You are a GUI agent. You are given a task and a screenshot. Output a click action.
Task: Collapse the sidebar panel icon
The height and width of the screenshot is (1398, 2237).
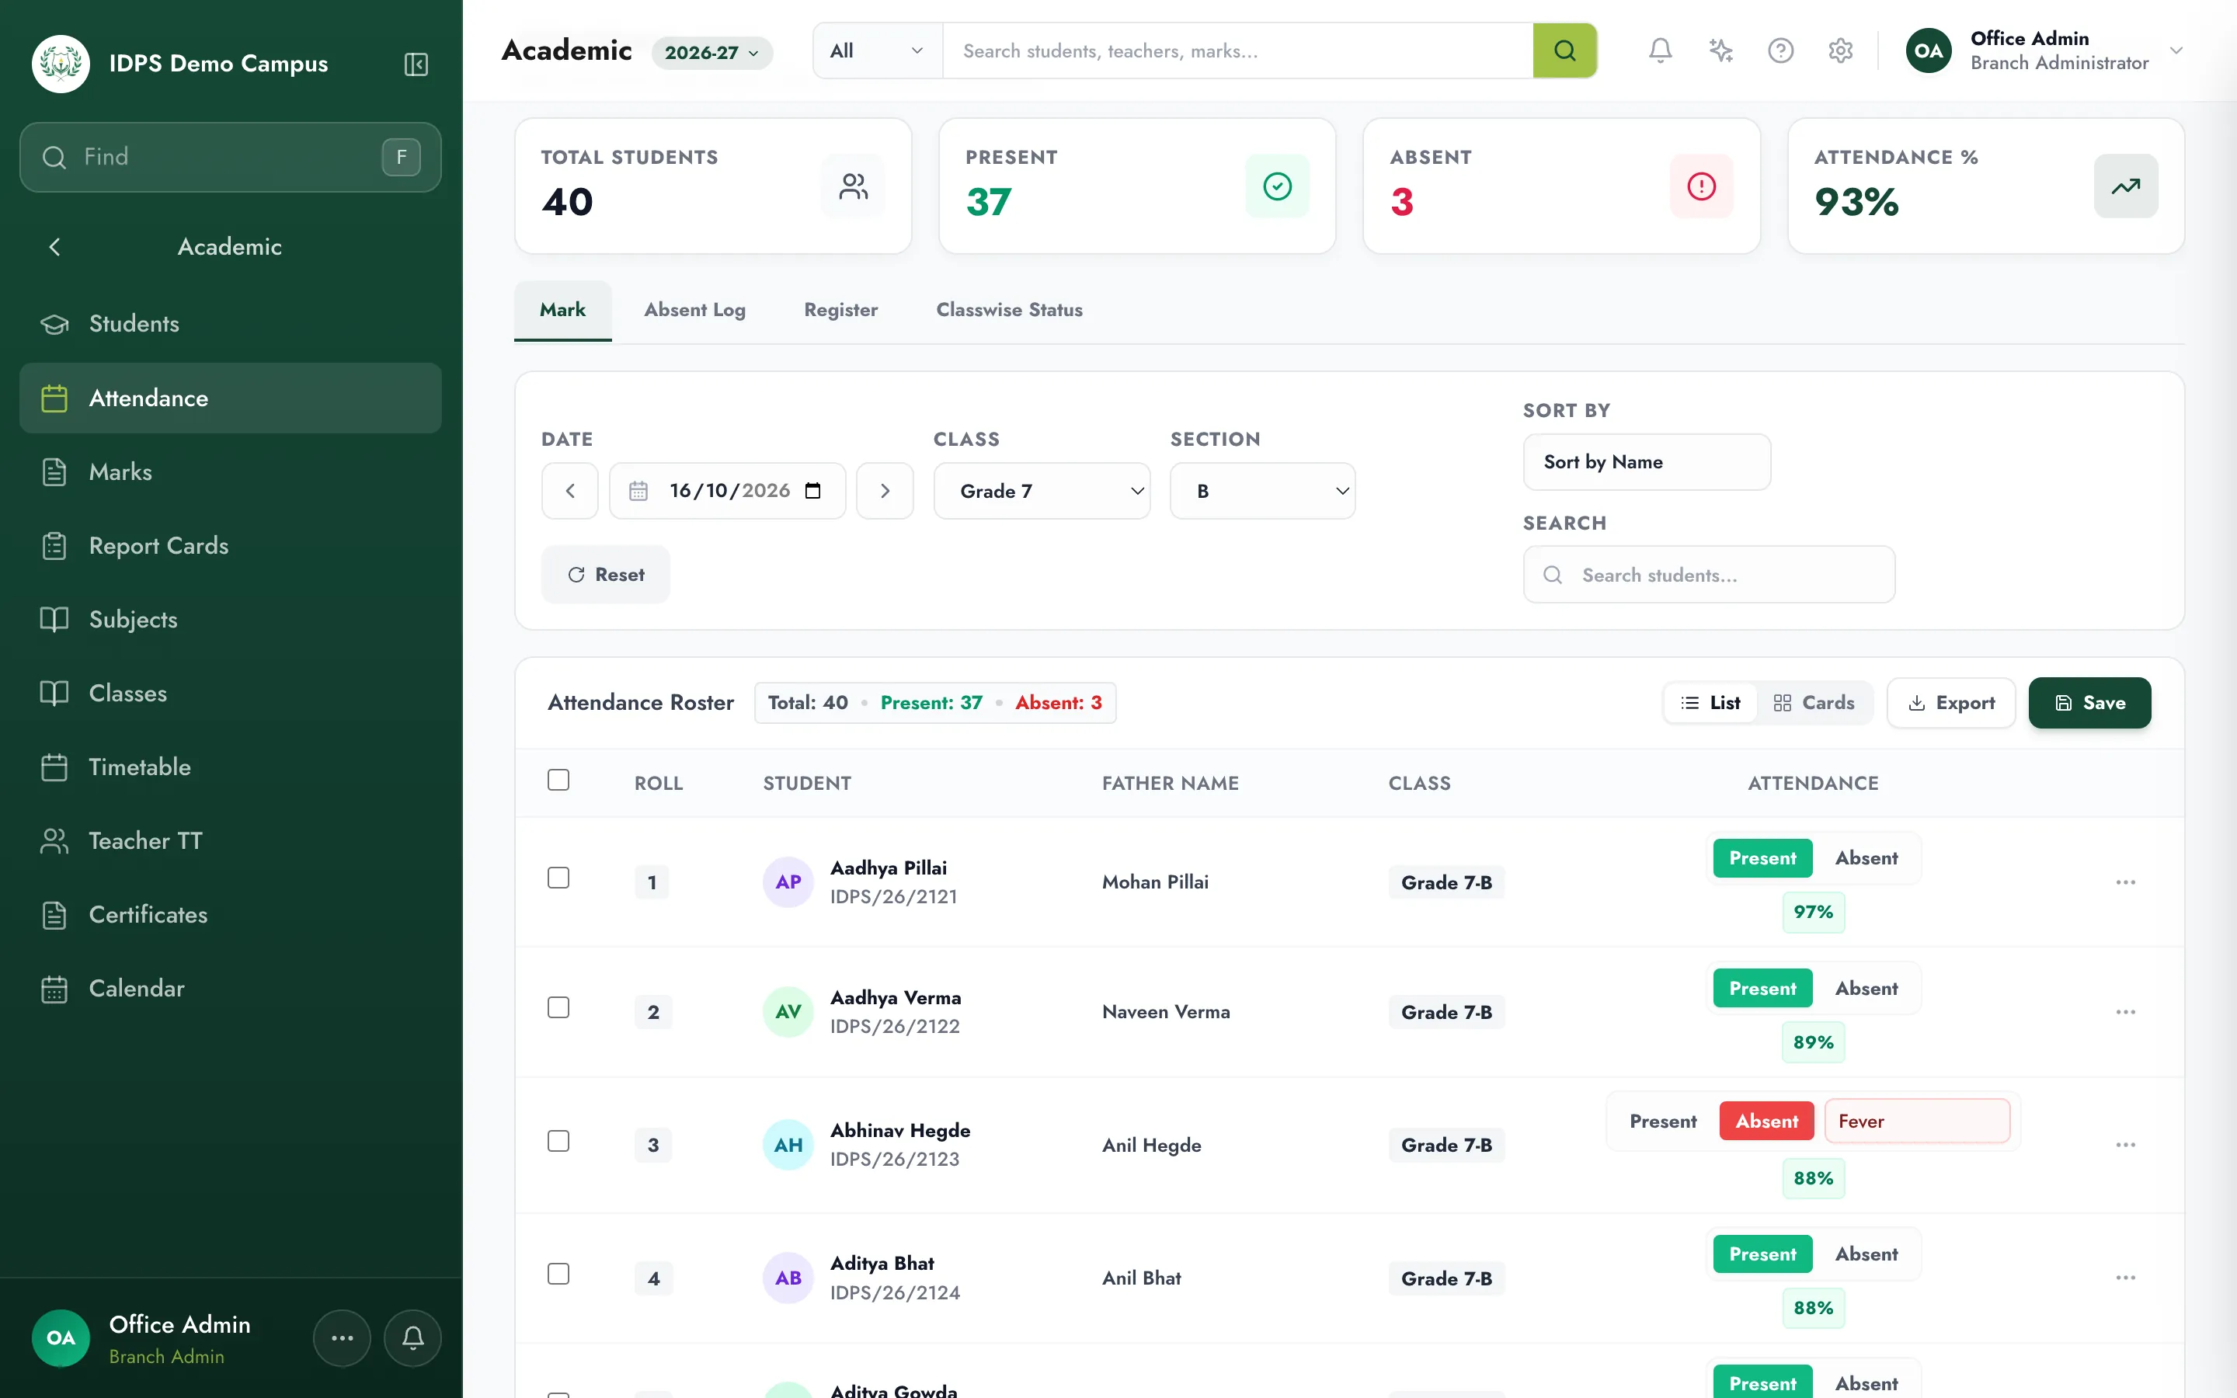(x=416, y=64)
